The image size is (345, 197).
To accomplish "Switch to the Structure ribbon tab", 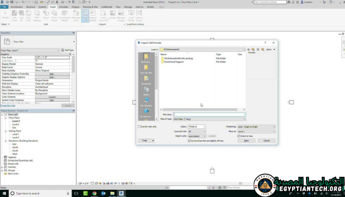I will [x=31, y=7].
